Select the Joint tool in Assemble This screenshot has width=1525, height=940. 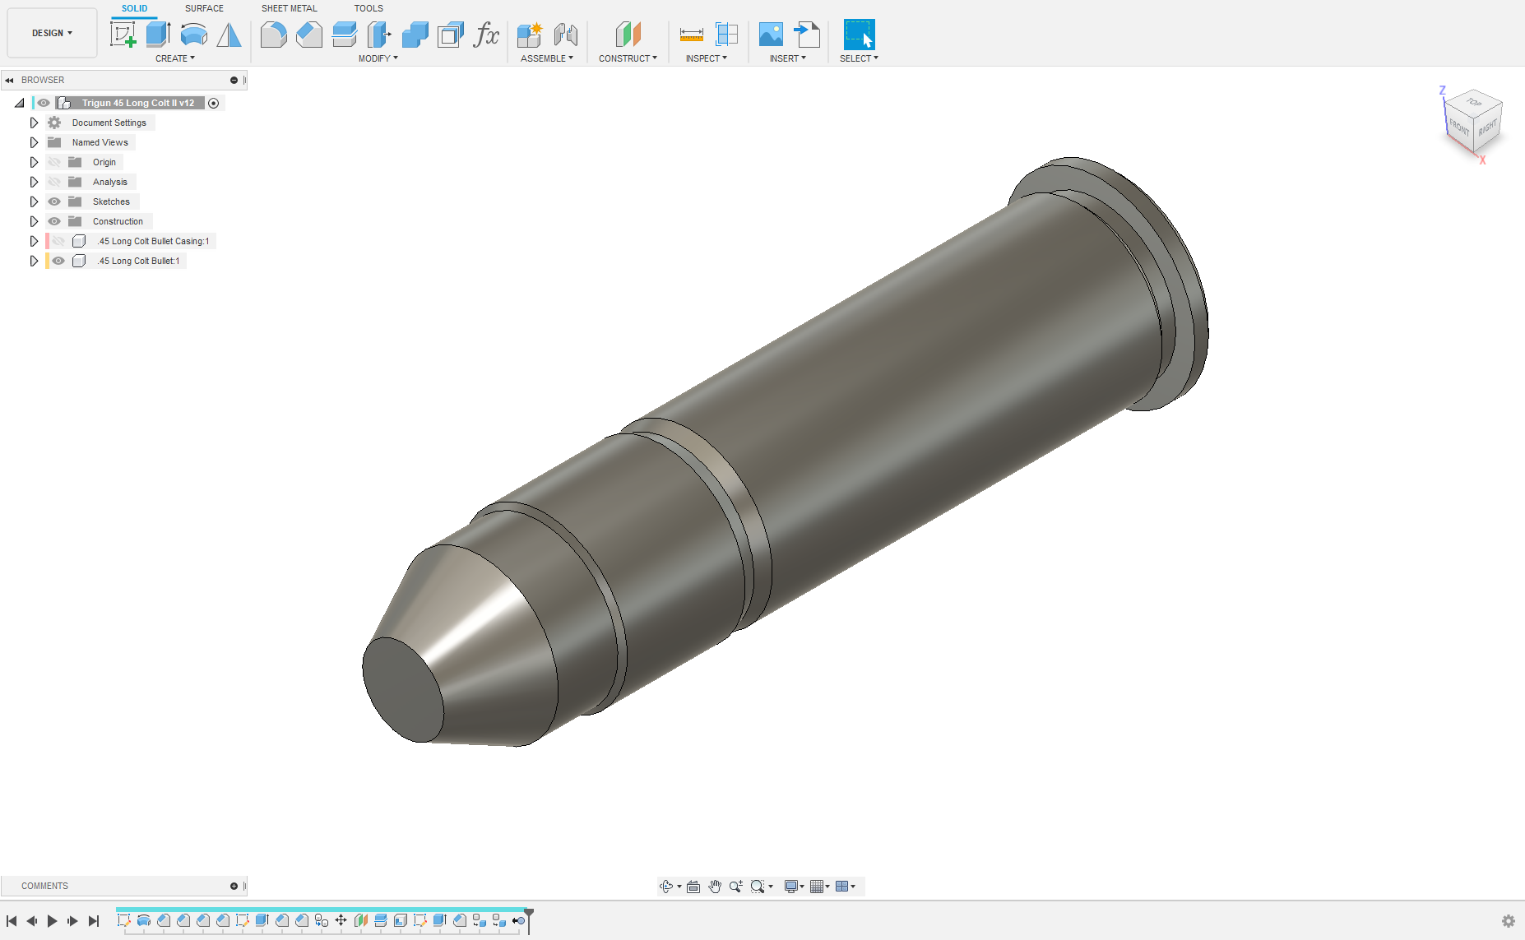tap(565, 35)
